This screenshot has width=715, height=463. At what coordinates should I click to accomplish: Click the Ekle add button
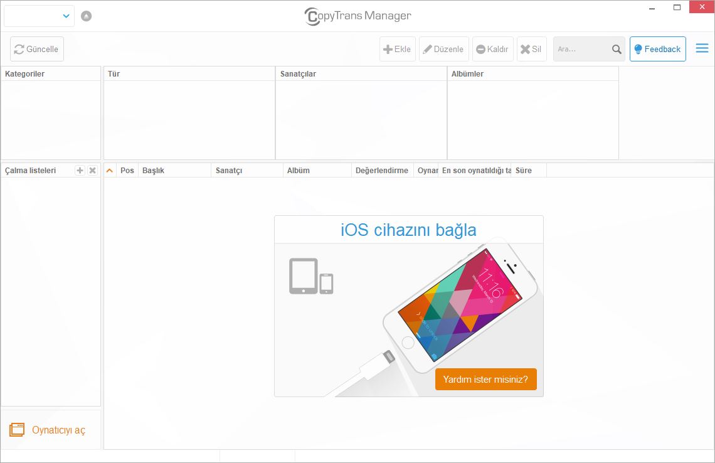pos(397,49)
